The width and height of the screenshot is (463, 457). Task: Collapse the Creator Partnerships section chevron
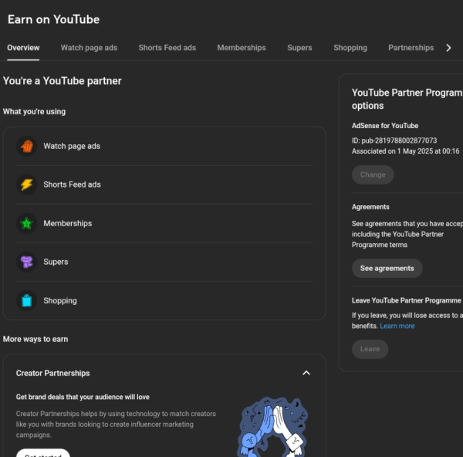(306, 373)
